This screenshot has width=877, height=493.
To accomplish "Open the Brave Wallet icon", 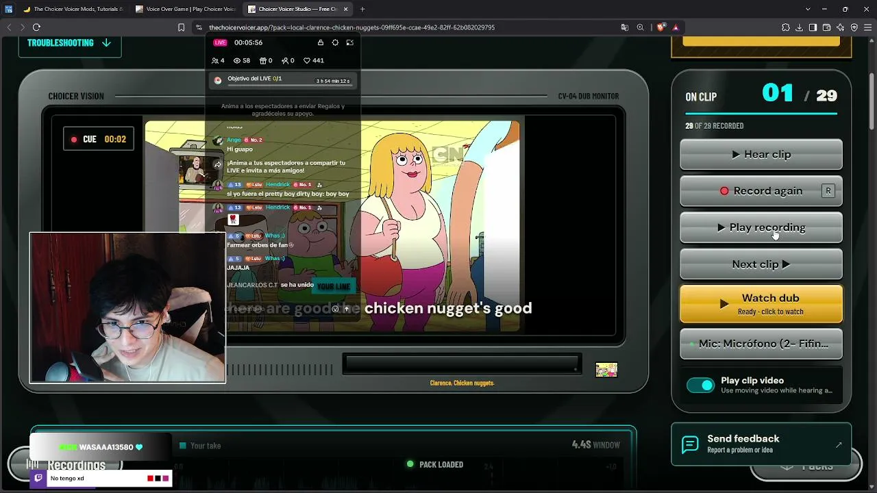I will (x=826, y=27).
